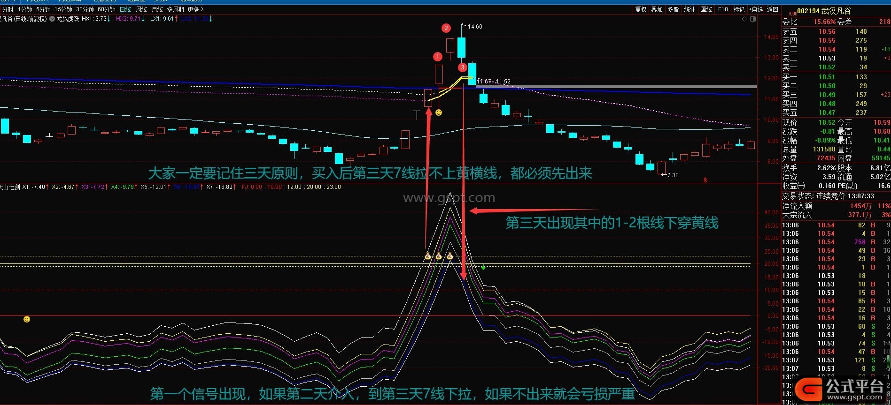
Task: Click the 天山七剑 indicator name label
Action: coord(9,187)
